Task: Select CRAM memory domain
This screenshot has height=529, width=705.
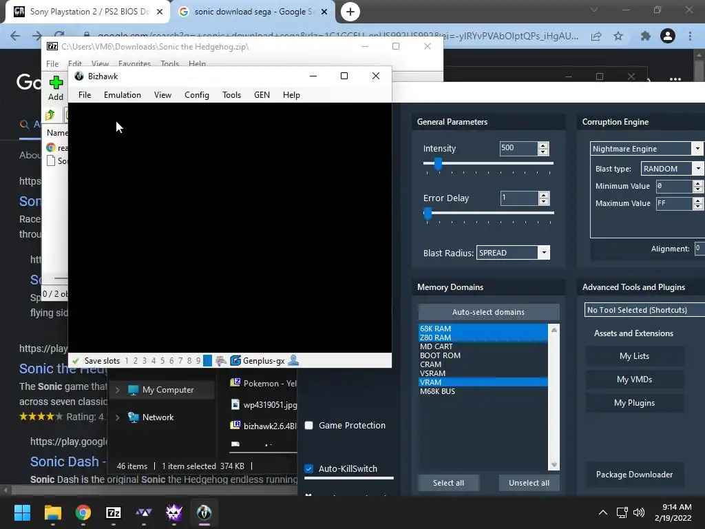Action: coord(483,364)
